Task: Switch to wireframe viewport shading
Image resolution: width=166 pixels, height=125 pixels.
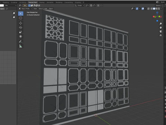Action: coord(152,9)
